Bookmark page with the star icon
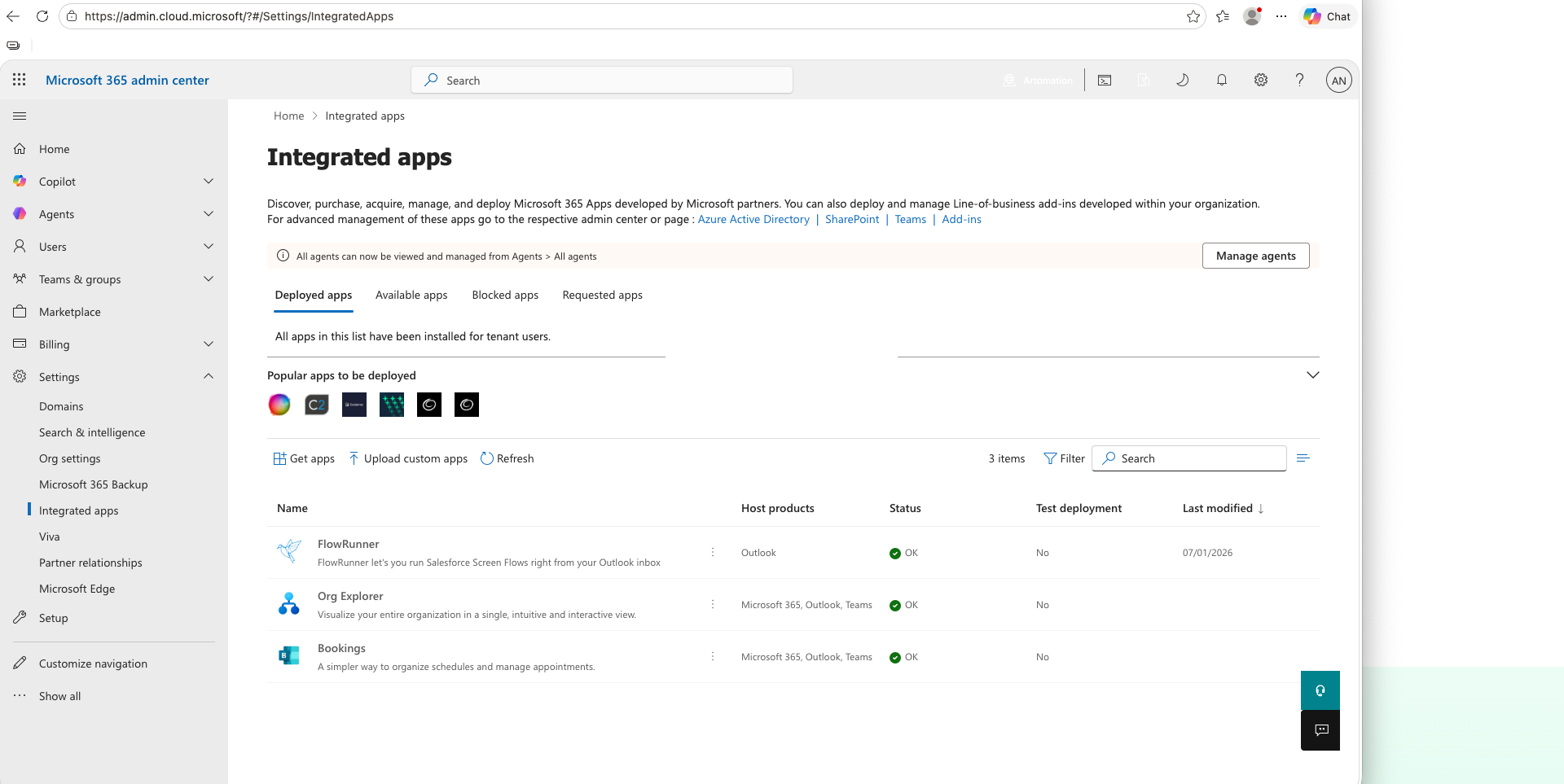 (x=1193, y=16)
